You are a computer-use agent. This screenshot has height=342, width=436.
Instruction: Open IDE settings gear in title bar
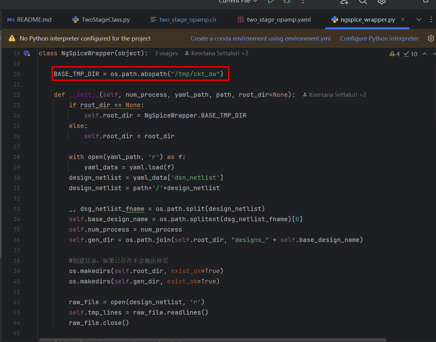click(381, 2)
